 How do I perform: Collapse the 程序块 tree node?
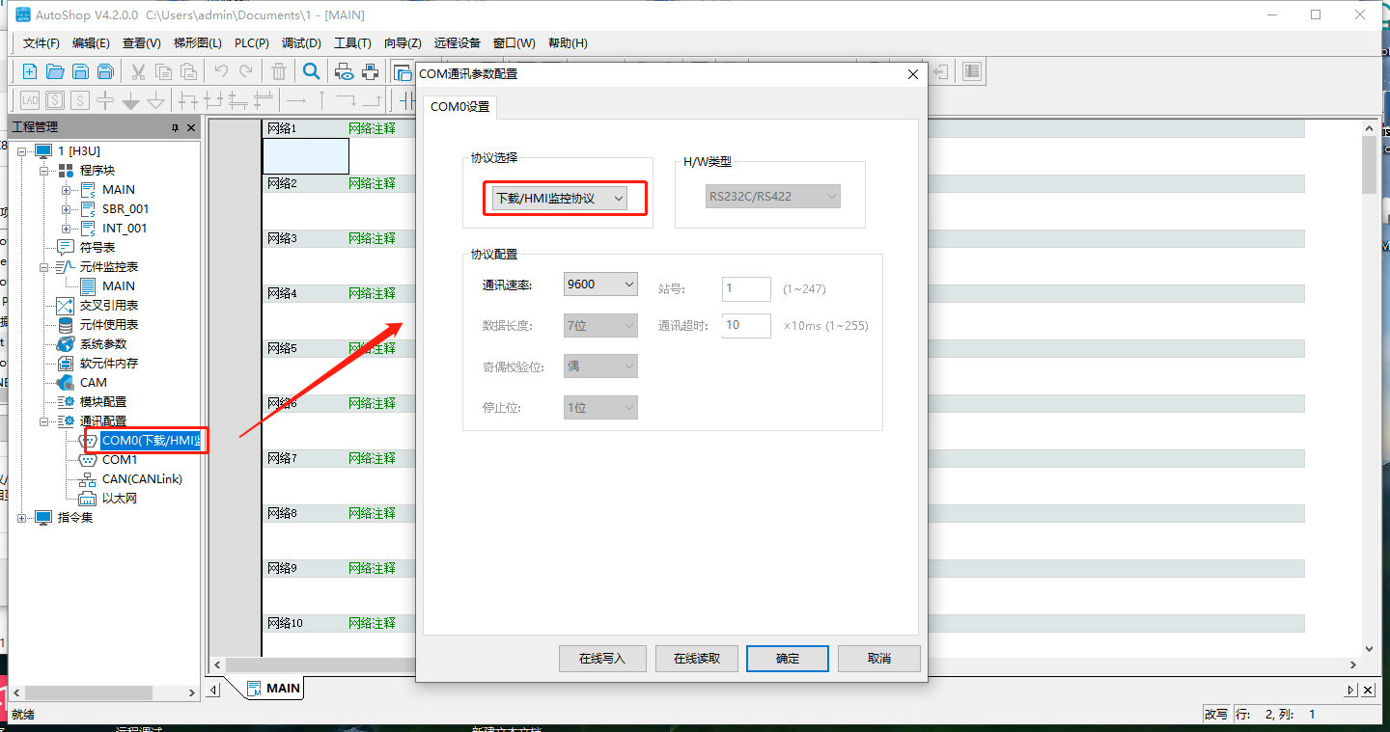(x=44, y=171)
